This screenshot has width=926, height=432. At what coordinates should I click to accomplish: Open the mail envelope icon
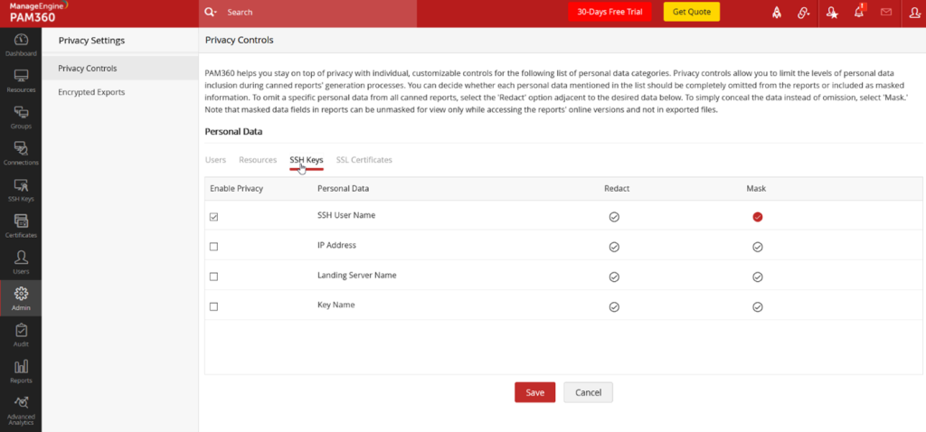(886, 13)
